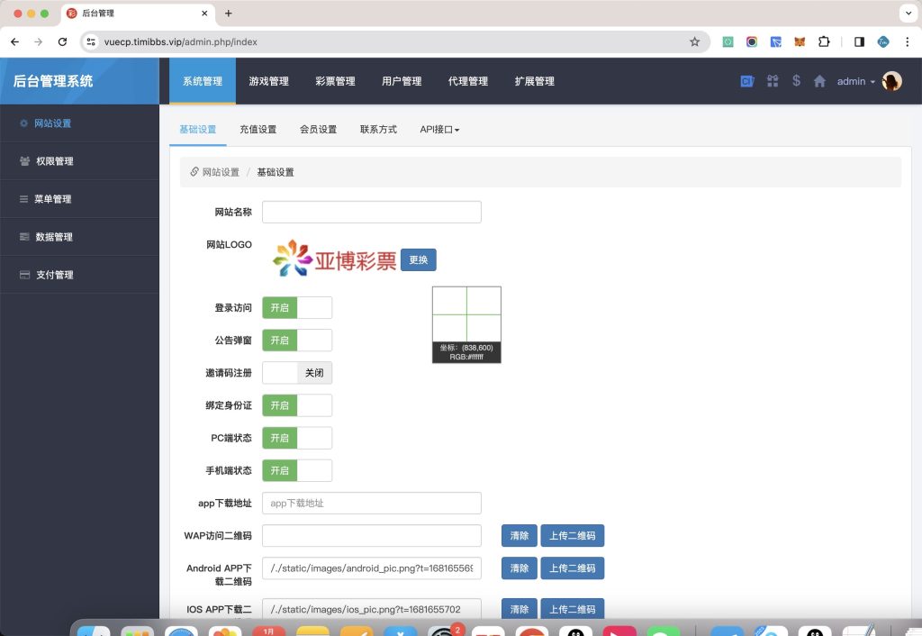
Task: Switch to the 充值设置 tab
Action: (x=258, y=129)
